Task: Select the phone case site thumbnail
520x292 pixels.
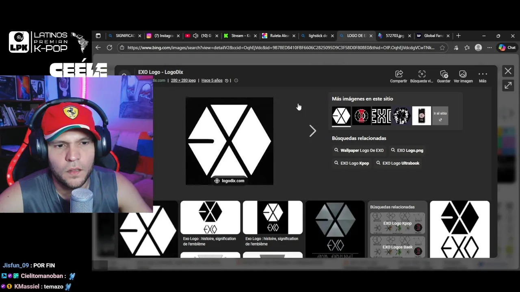Action: click(422, 116)
